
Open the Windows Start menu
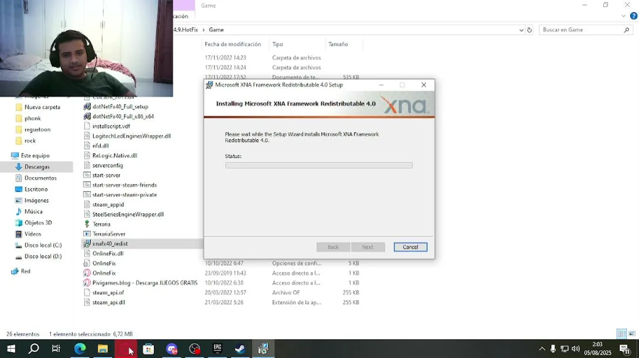point(11,349)
